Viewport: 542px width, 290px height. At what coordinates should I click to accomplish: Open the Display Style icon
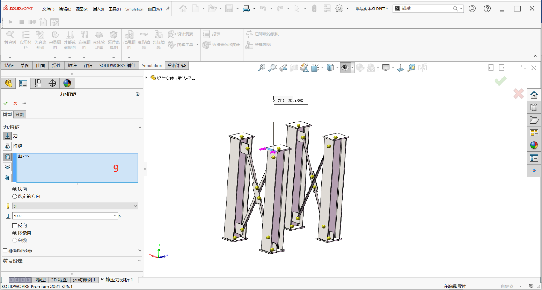[330, 67]
